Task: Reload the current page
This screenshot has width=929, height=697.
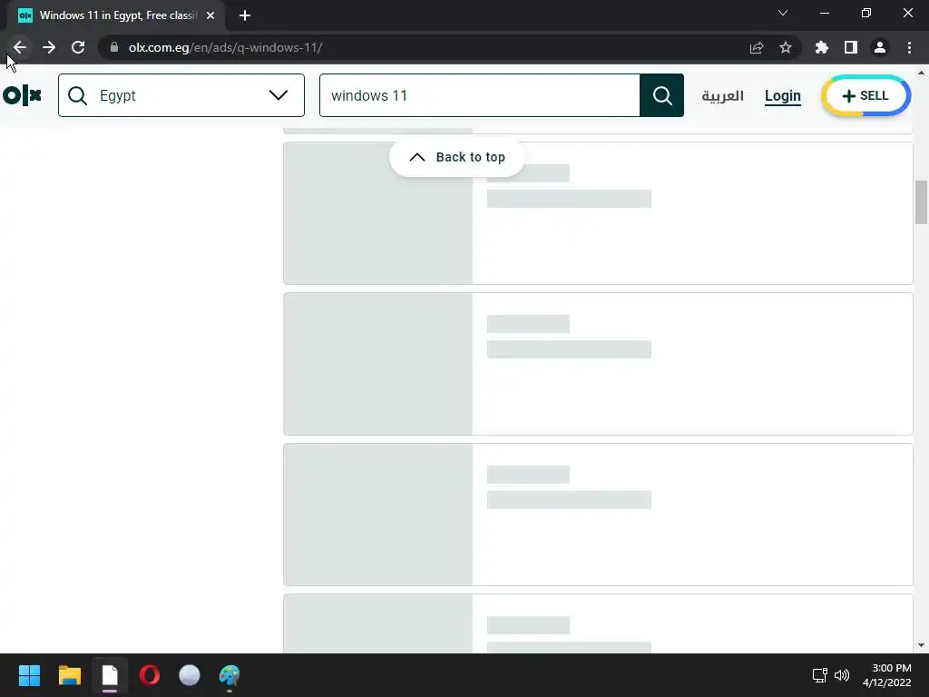Action: coord(78,47)
